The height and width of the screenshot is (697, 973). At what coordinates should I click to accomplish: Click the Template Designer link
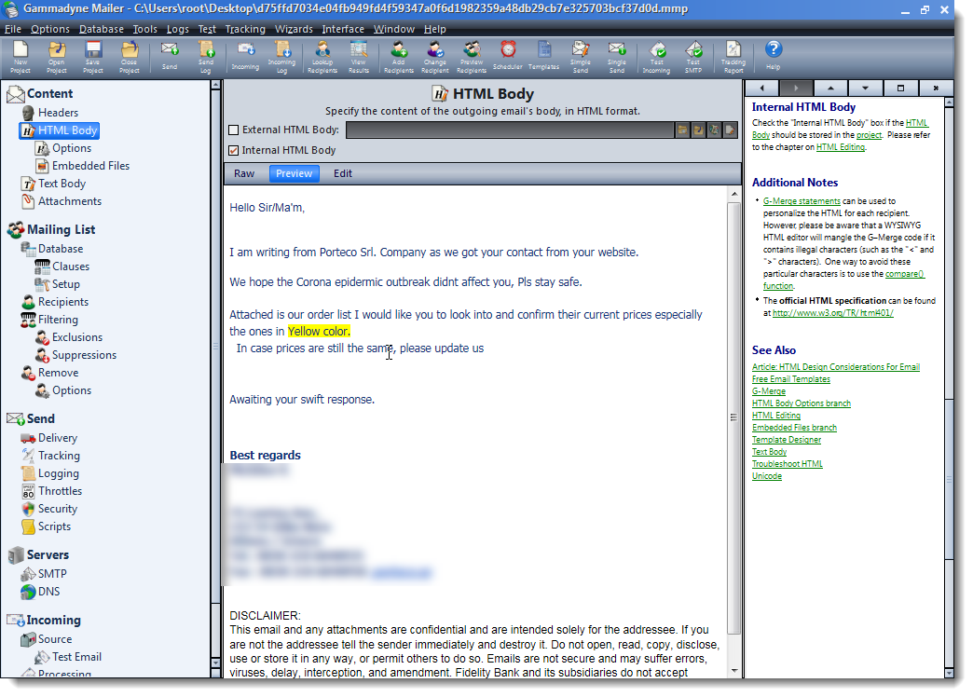(x=787, y=440)
